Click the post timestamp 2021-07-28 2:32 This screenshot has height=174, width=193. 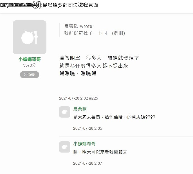click(x=73, y=98)
